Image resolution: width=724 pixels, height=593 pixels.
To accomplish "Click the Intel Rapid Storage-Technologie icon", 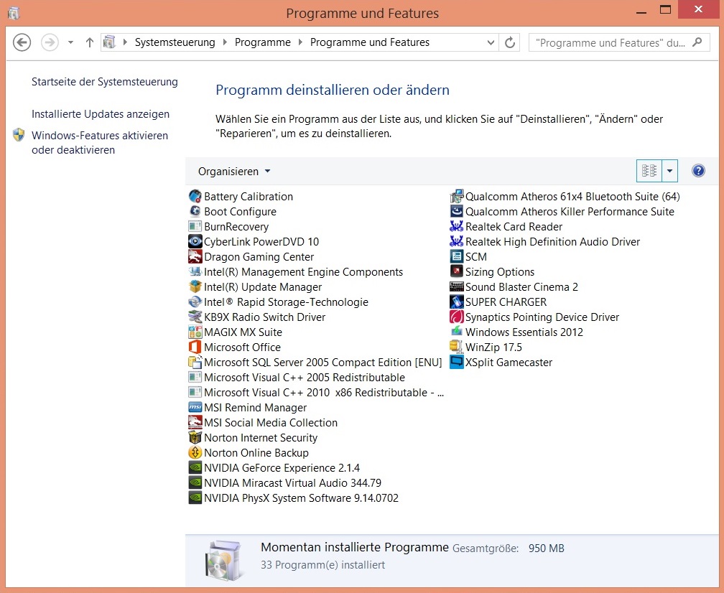I will pos(195,302).
